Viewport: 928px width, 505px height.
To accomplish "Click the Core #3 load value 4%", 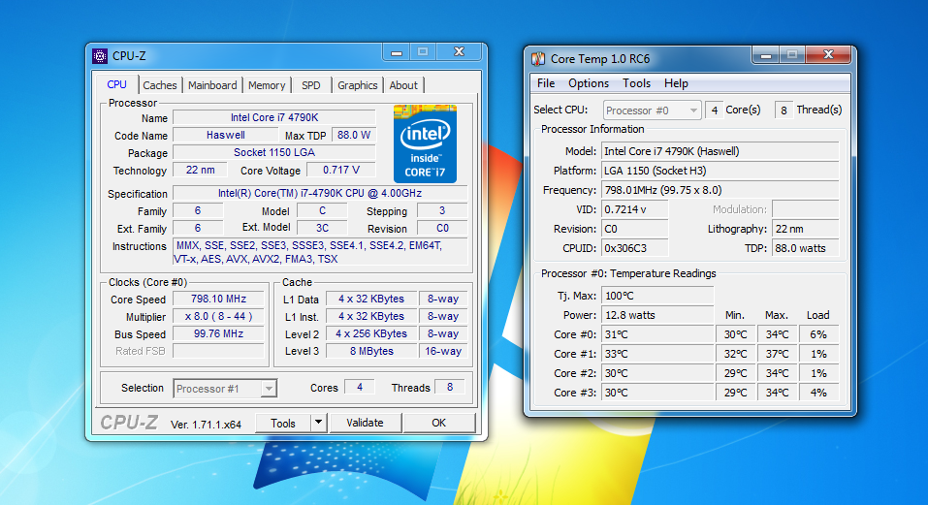I will [x=818, y=393].
